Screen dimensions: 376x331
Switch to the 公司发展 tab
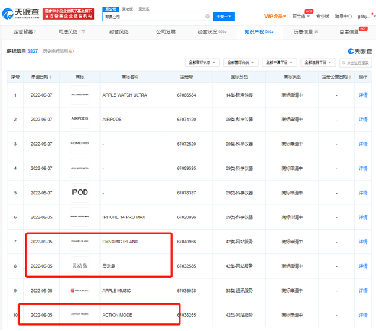click(x=166, y=32)
